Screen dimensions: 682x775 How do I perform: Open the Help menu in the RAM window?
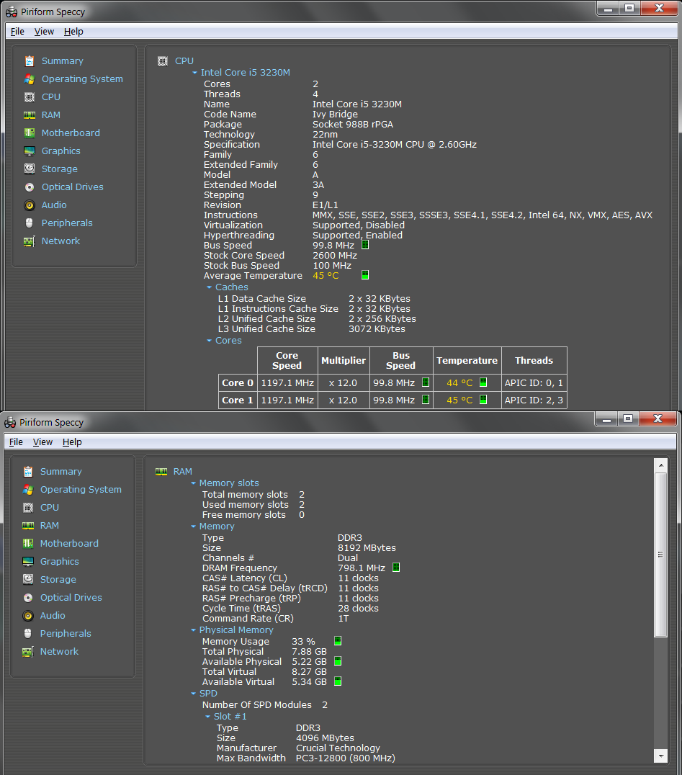click(72, 442)
